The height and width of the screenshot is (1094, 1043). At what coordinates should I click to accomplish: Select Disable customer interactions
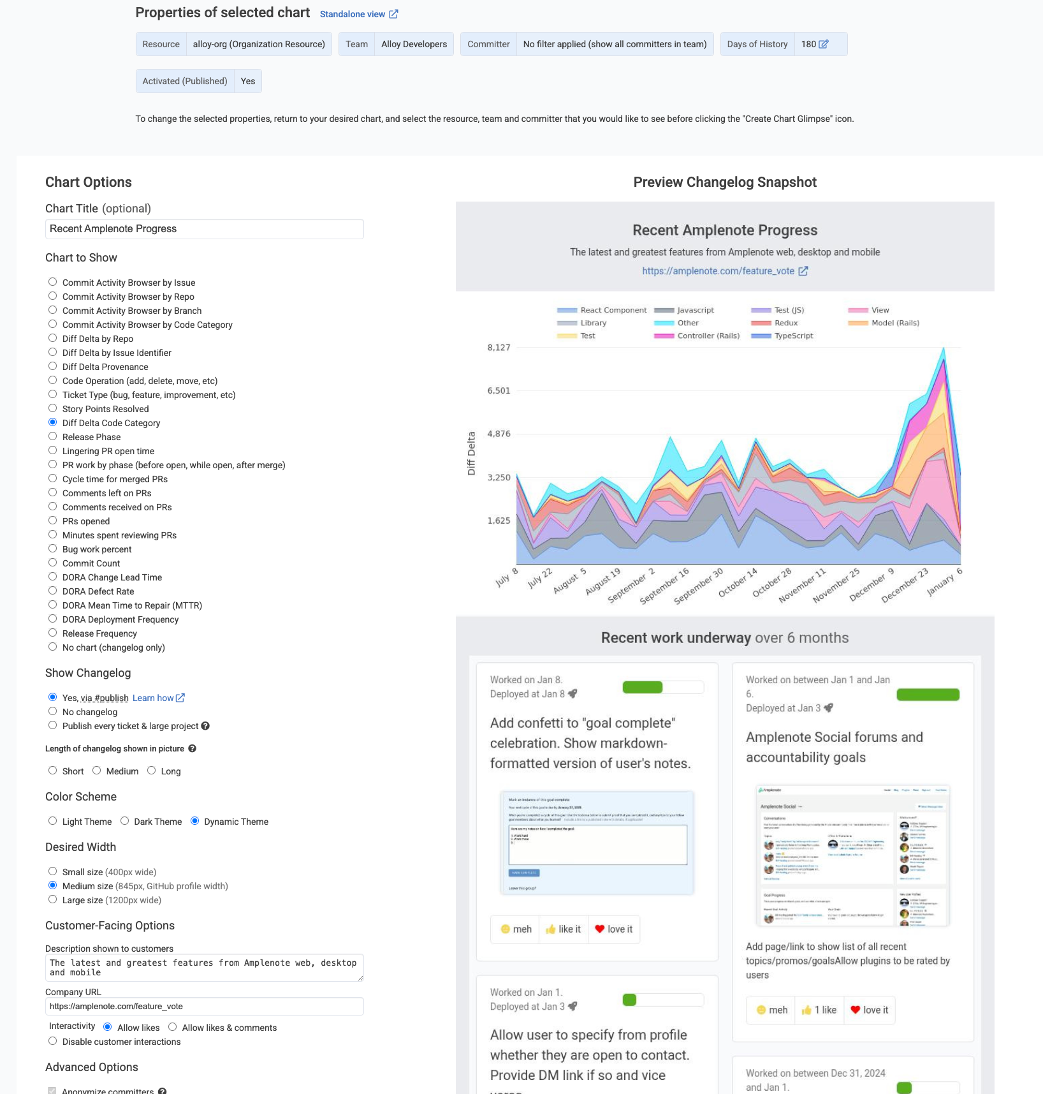coord(53,1041)
